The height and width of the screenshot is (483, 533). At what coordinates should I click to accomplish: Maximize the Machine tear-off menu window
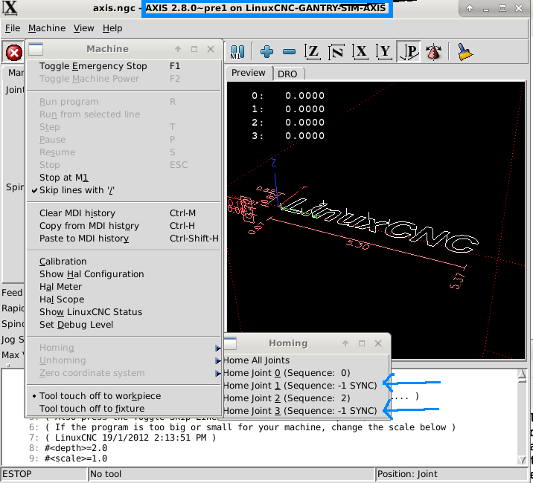[194, 49]
